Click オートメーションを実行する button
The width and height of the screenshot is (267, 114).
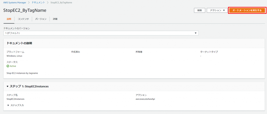tap(247, 10)
